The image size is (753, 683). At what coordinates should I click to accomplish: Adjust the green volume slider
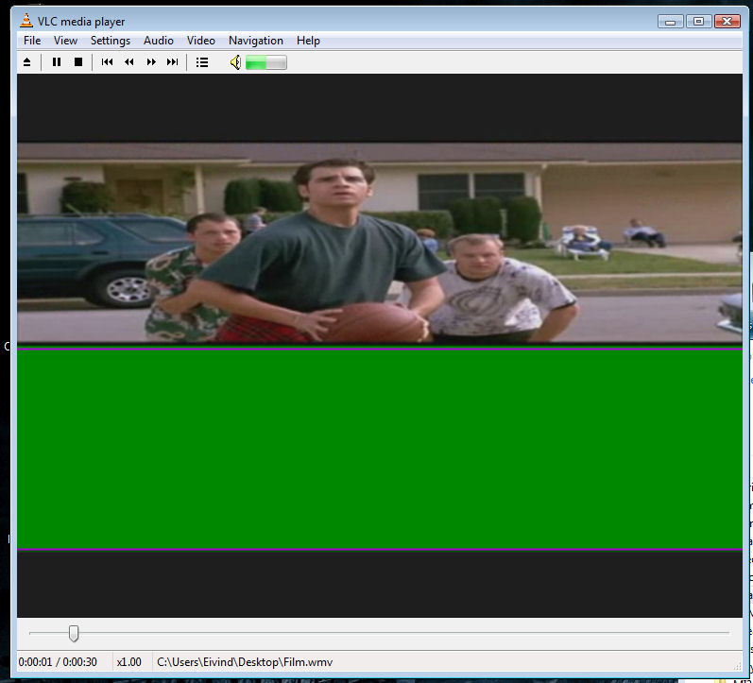pos(266,62)
